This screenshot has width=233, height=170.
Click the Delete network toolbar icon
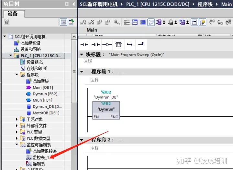point(91,22)
